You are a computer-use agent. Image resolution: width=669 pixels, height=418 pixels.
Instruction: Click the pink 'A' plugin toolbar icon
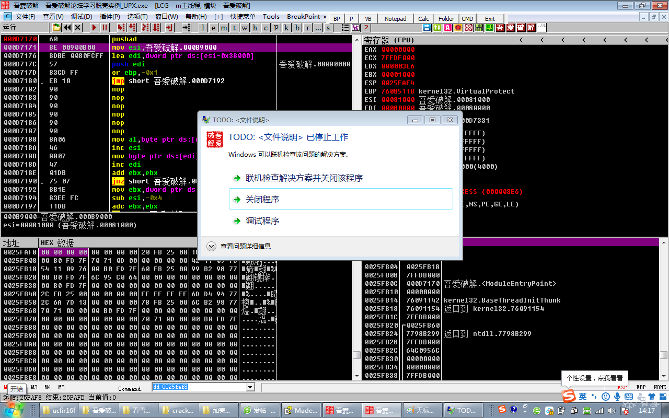[447, 28]
